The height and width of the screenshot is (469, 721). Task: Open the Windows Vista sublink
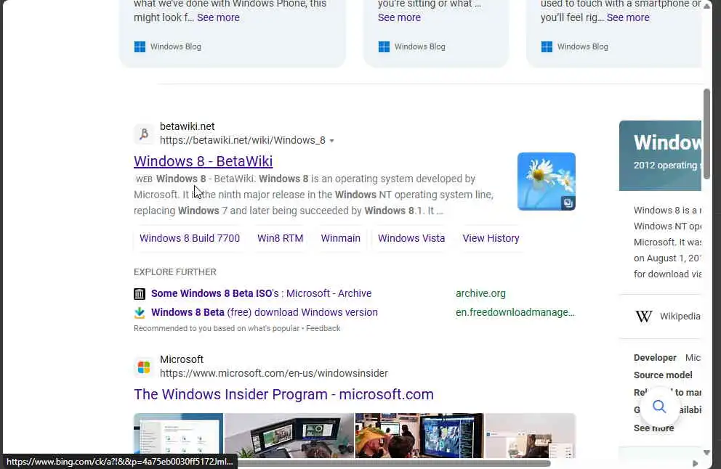coord(411,238)
